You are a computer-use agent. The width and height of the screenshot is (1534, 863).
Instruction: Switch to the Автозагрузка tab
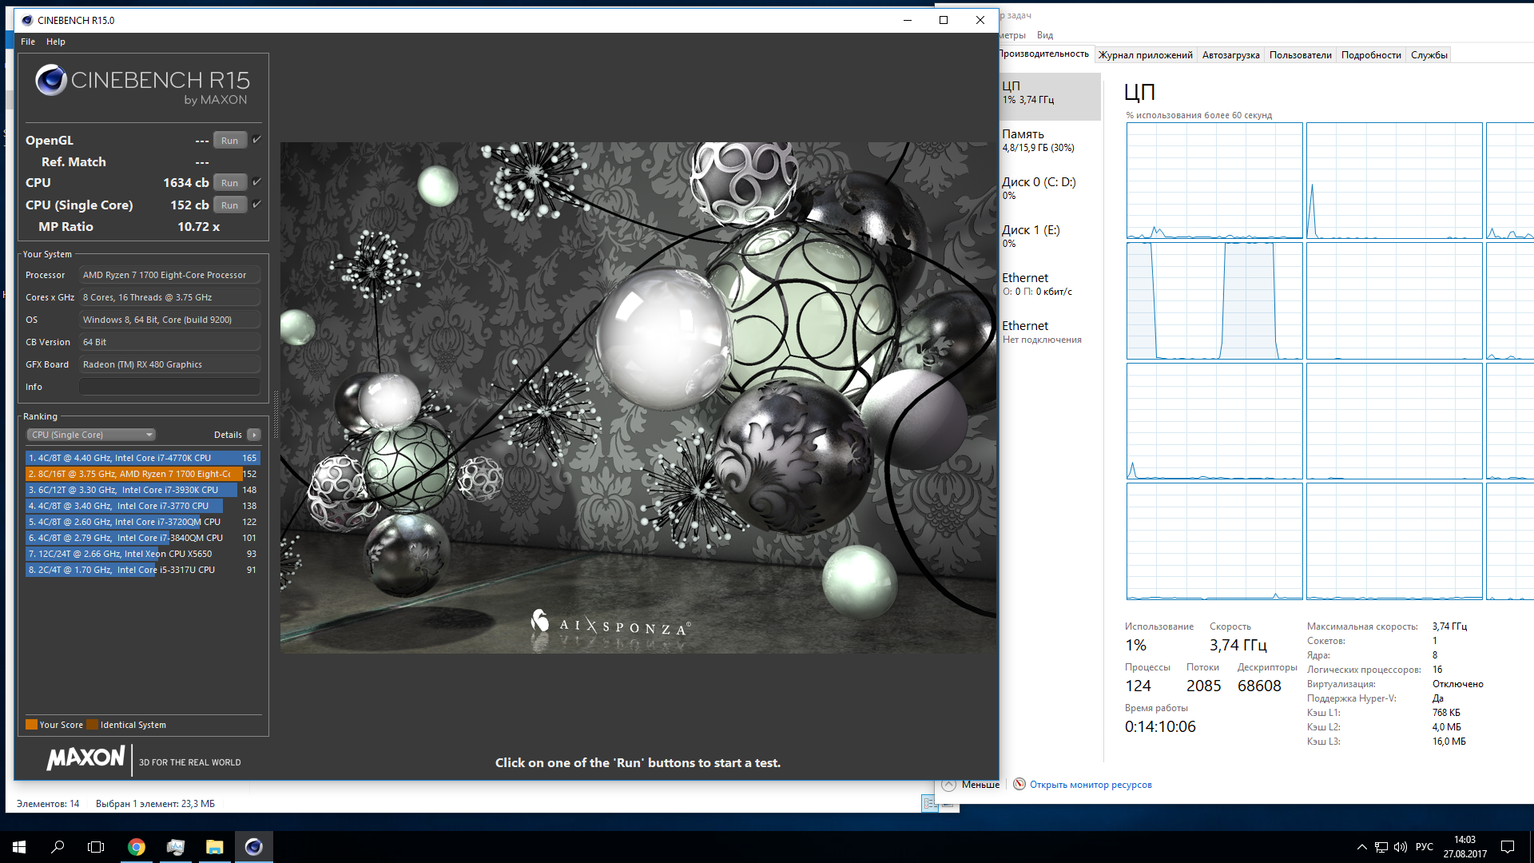(x=1230, y=55)
